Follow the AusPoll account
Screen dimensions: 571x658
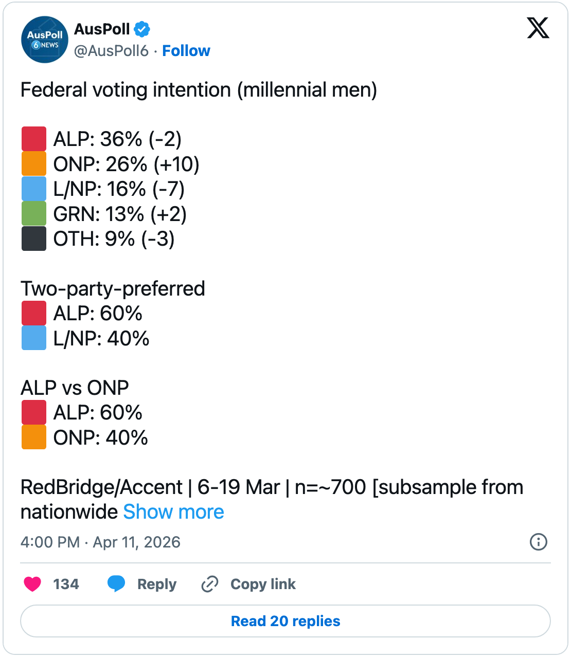pos(186,51)
